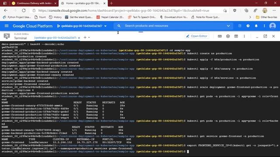Viewport: 280px width, 157px height.
Task: Open the Get the latest Ques bookmark
Action: click(79, 17)
